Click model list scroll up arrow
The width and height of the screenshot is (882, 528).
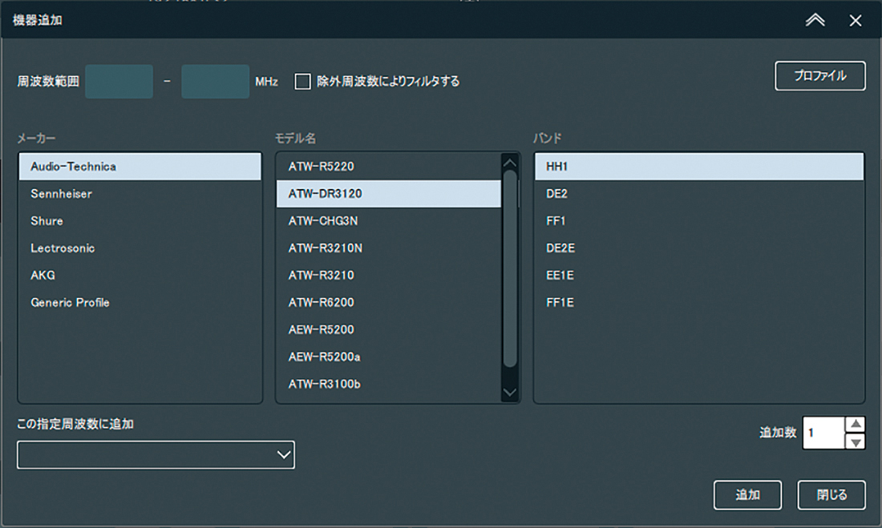(510, 163)
